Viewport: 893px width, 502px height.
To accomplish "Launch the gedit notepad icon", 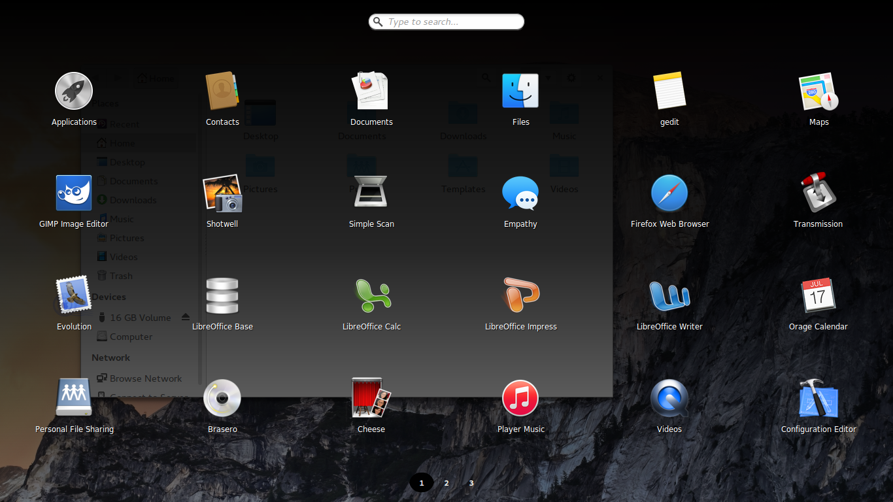I will 669,90.
